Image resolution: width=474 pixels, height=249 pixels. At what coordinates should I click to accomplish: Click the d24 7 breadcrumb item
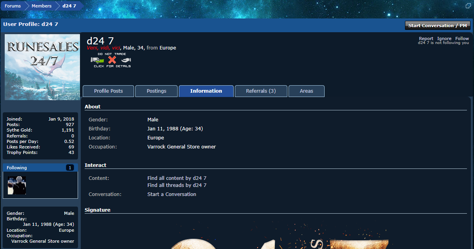(x=69, y=6)
